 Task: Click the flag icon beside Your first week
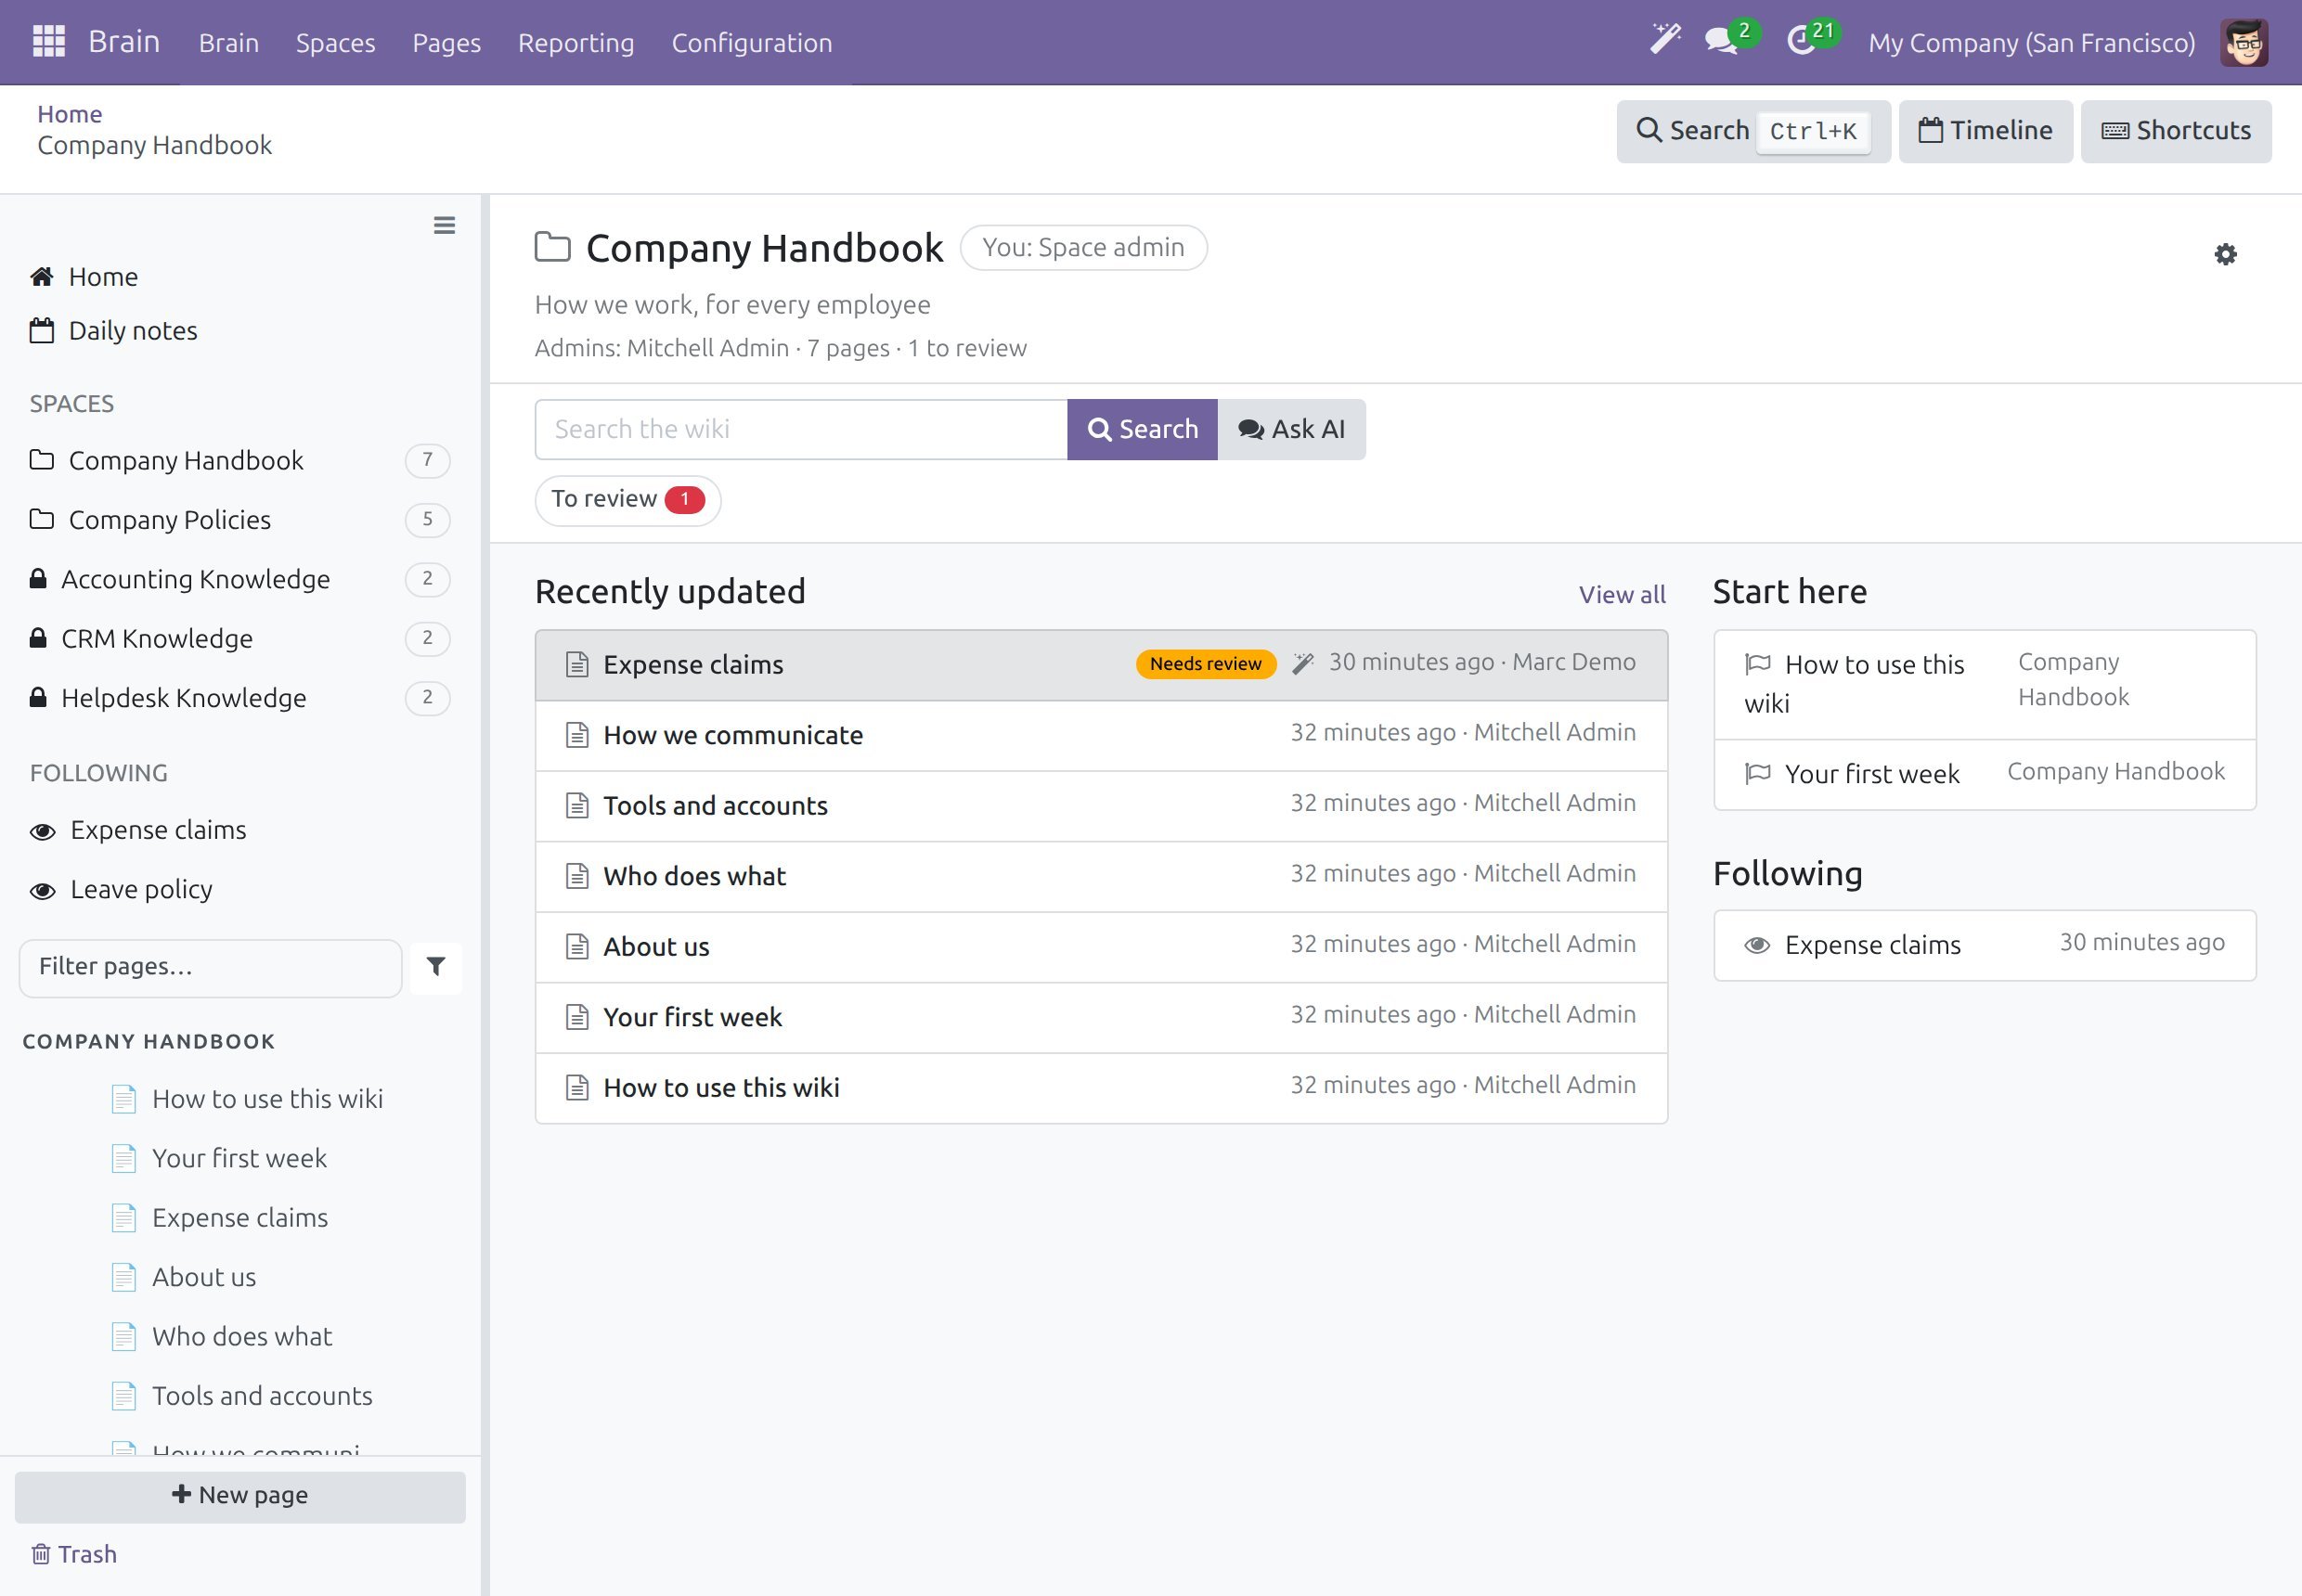pos(1758,773)
